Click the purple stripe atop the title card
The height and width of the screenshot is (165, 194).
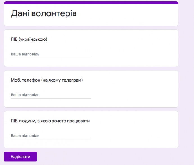point(91,3)
